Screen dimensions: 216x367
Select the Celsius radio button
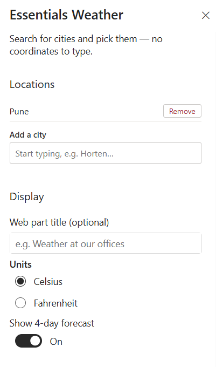[20, 281]
